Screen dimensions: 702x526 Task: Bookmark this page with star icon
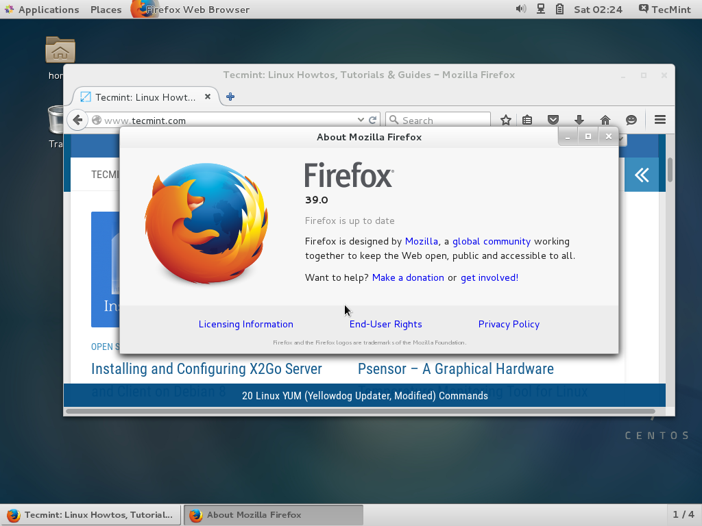506,120
